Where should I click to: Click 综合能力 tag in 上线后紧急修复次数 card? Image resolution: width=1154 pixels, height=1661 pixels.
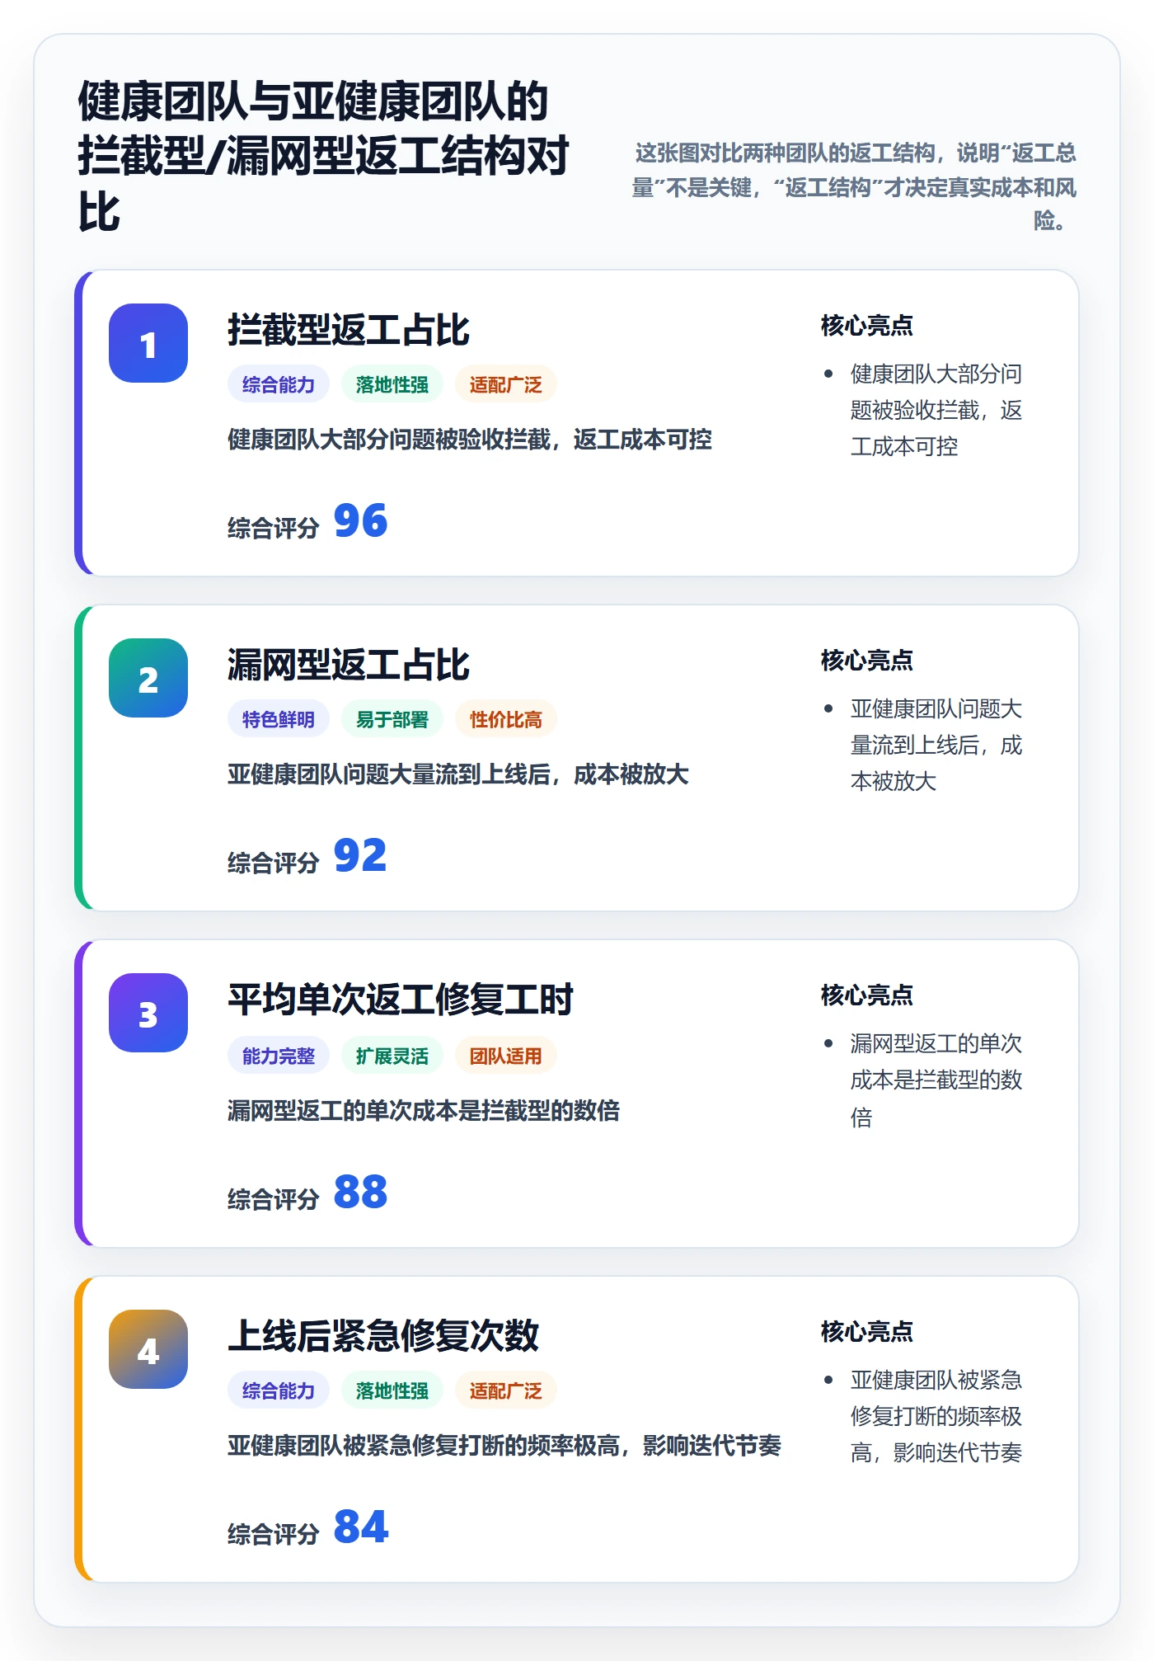click(279, 1390)
